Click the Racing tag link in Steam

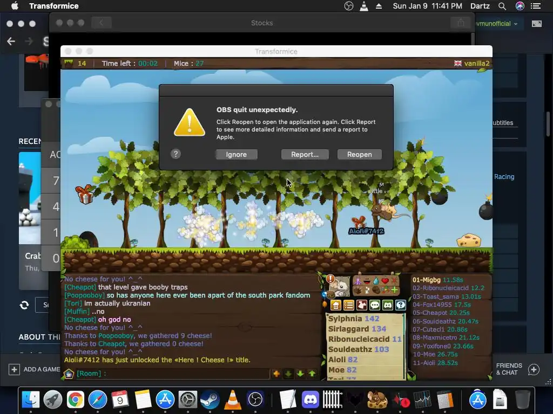tap(504, 177)
